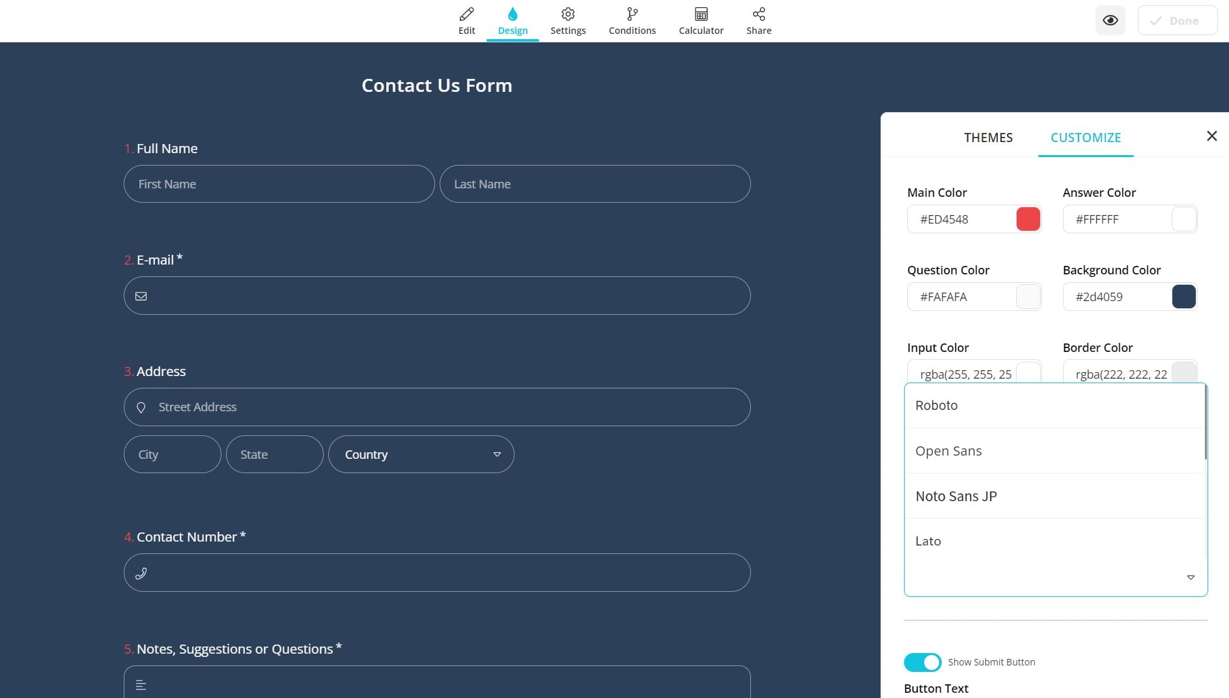
Task: Open form Settings via the gear icon
Action: pyautogui.click(x=568, y=20)
